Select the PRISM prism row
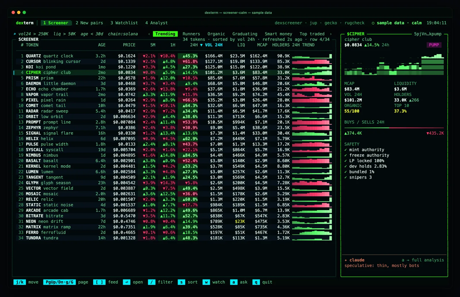The height and width of the screenshot is (297, 460). coord(174,78)
